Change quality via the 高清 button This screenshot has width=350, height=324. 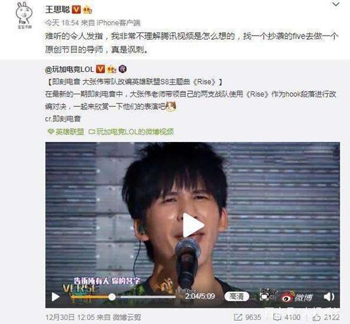[236, 297]
